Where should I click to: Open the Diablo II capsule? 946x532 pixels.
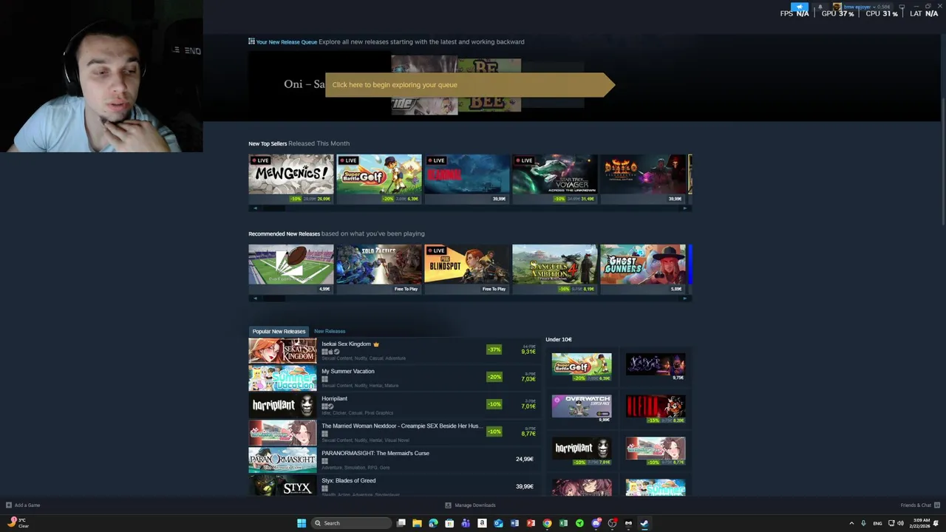[x=642, y=179]
